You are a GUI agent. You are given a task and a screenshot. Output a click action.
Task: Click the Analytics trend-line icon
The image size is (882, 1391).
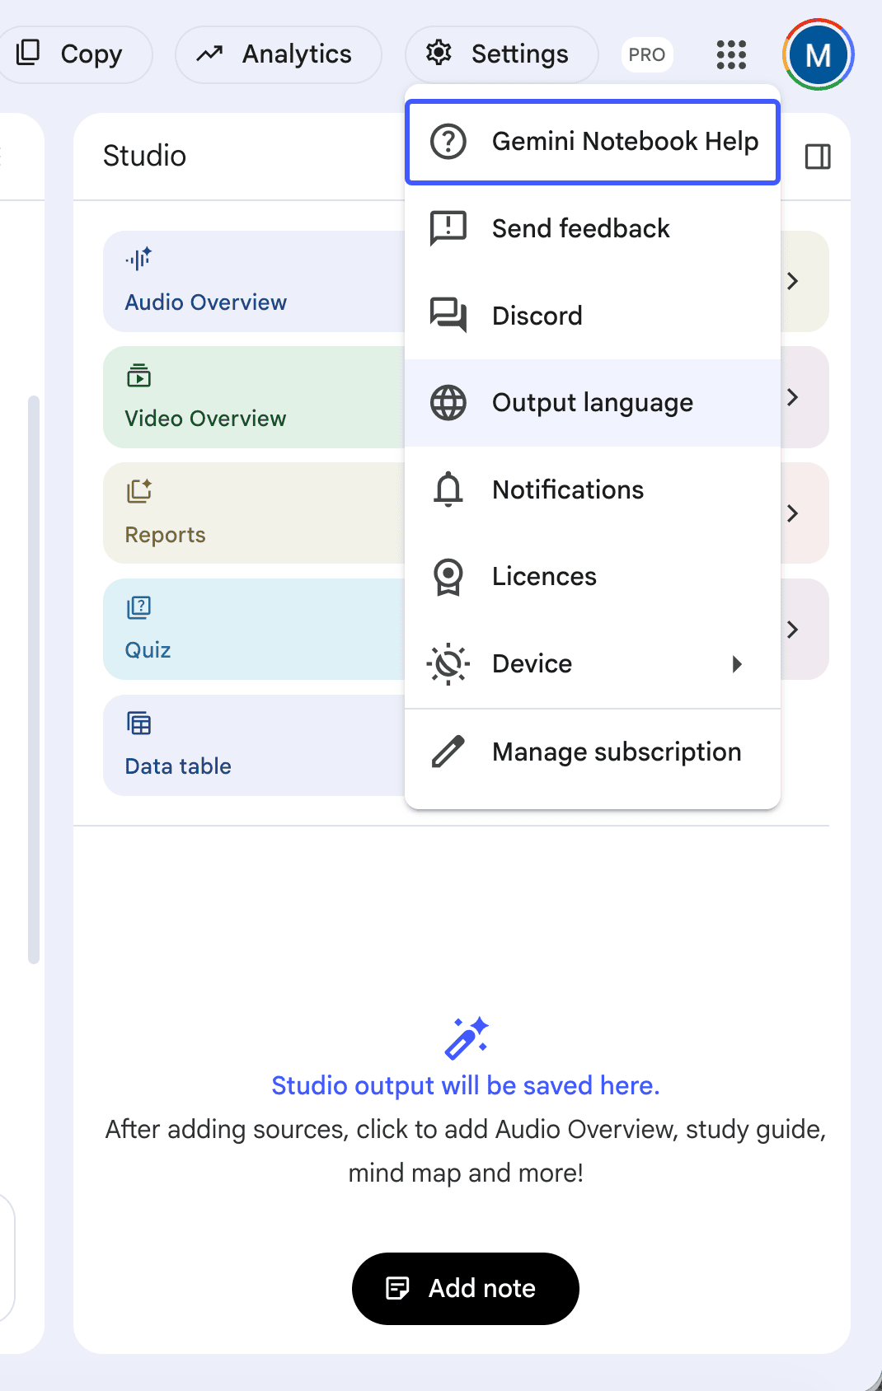pos(209,54)
